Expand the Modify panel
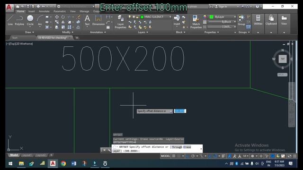 click(68, 32)
